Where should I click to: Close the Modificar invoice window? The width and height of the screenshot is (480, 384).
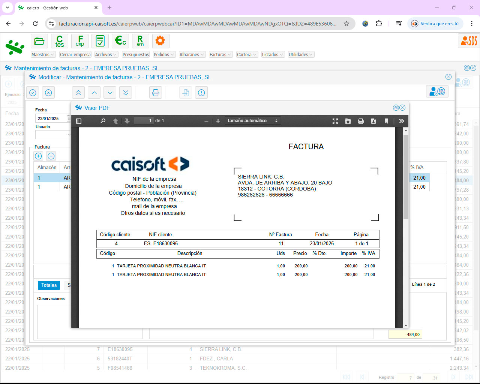(448, 77)
